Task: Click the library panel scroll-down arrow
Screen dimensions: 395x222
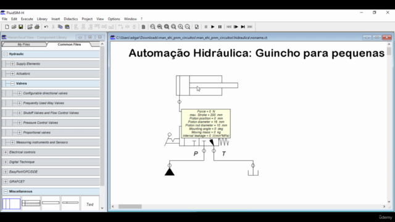Action: [102, 208]
